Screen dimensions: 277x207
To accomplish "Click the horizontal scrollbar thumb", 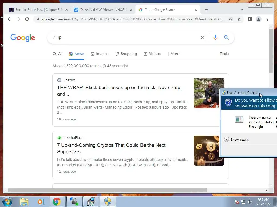I will pos(108,190).
